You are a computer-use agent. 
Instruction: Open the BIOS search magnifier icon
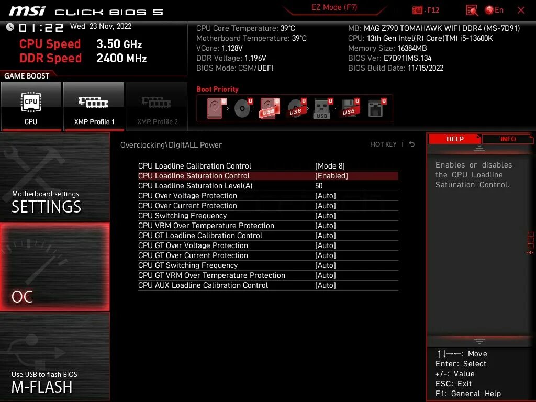coord(472,10)
